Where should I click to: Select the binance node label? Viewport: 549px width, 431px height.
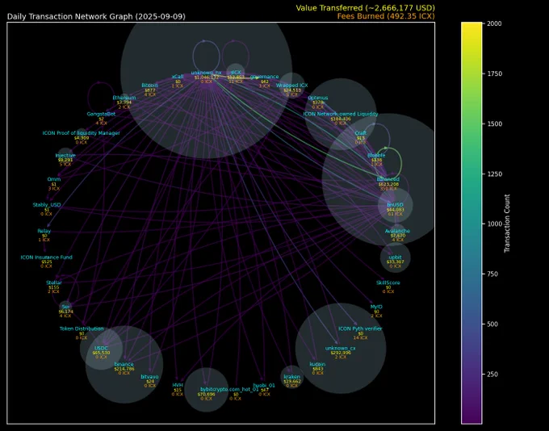tap(124, 364)
